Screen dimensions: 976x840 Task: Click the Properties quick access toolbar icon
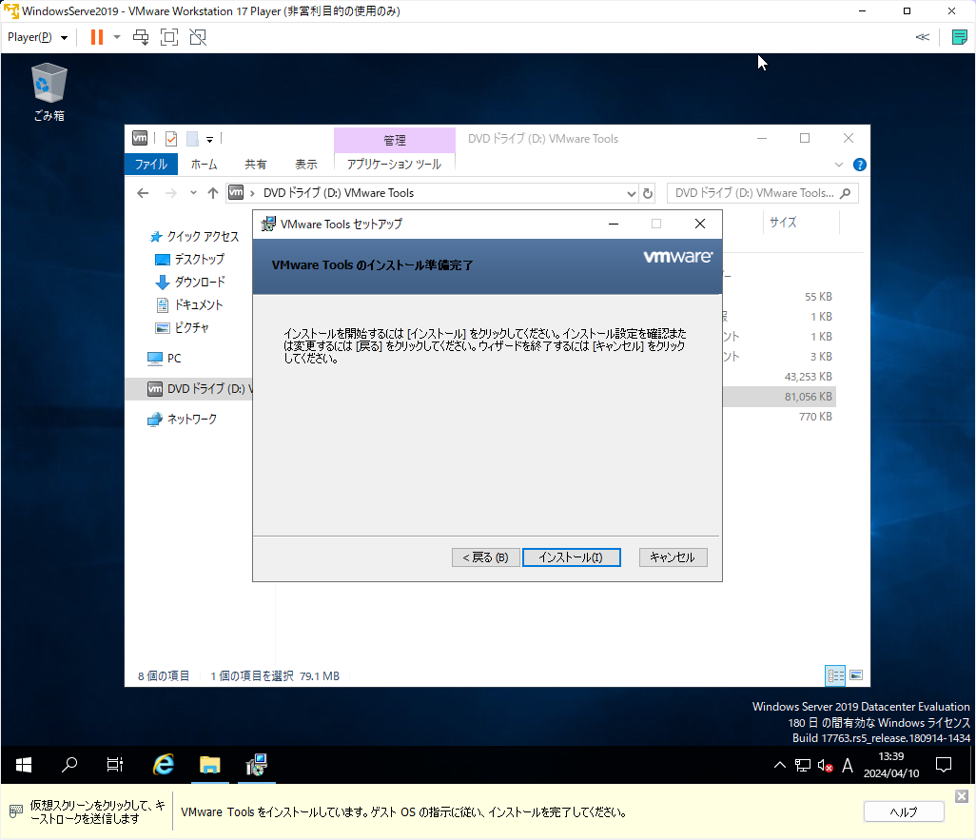[x=171, y=139]
